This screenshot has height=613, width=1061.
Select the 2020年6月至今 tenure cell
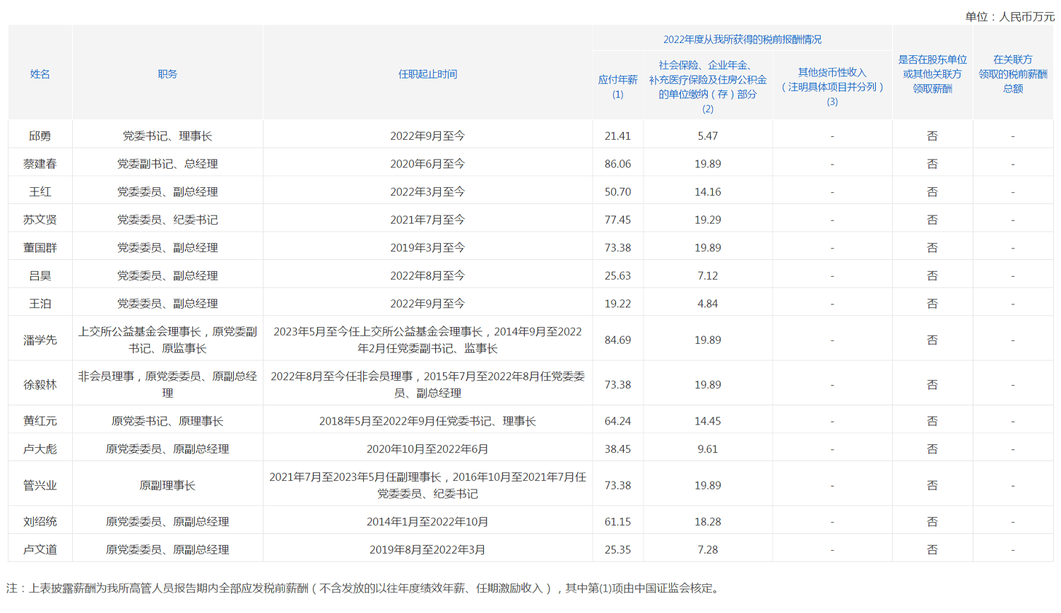[x=427, y=164]
